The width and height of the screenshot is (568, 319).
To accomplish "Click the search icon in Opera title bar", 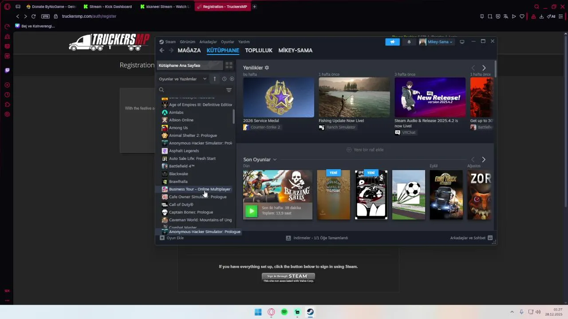I will coord(536,7).
